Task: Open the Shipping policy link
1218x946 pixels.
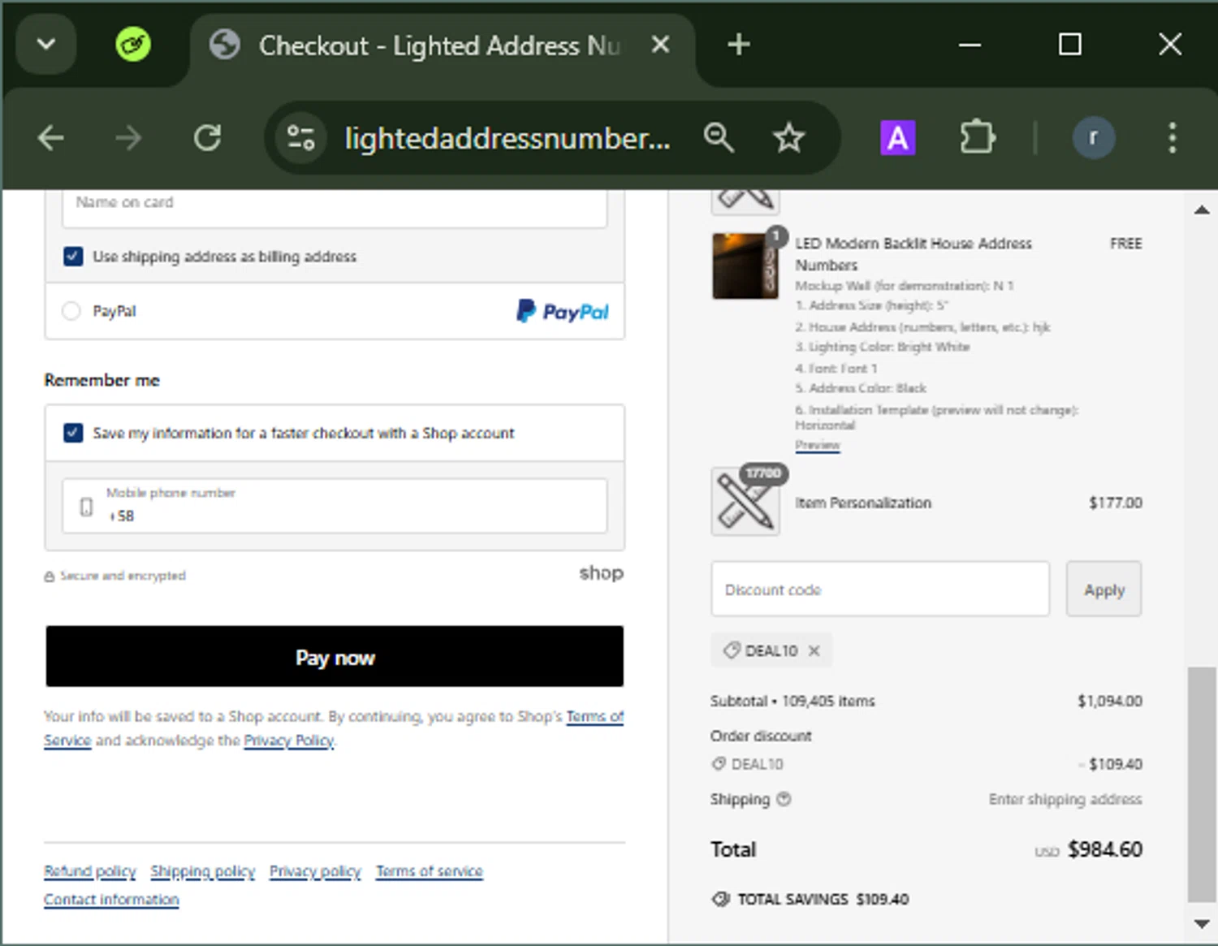Action: tap(203, 871)
